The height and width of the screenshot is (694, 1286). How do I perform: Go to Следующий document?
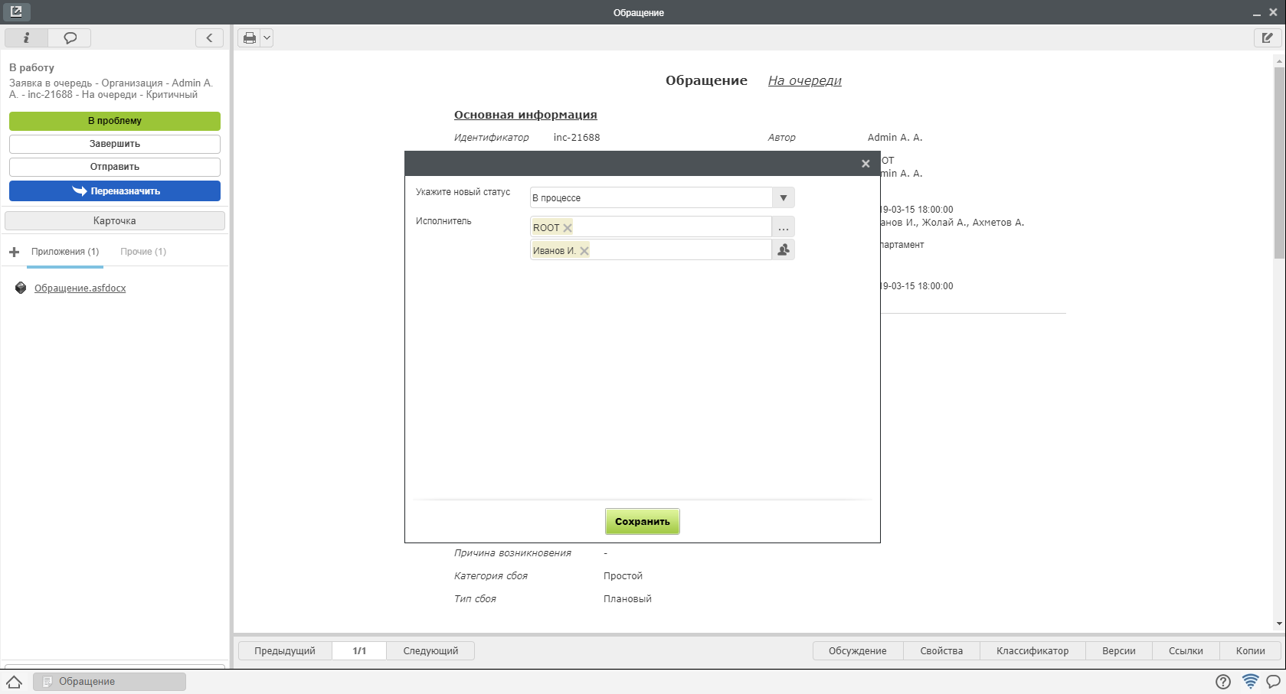tap(430, 651)
